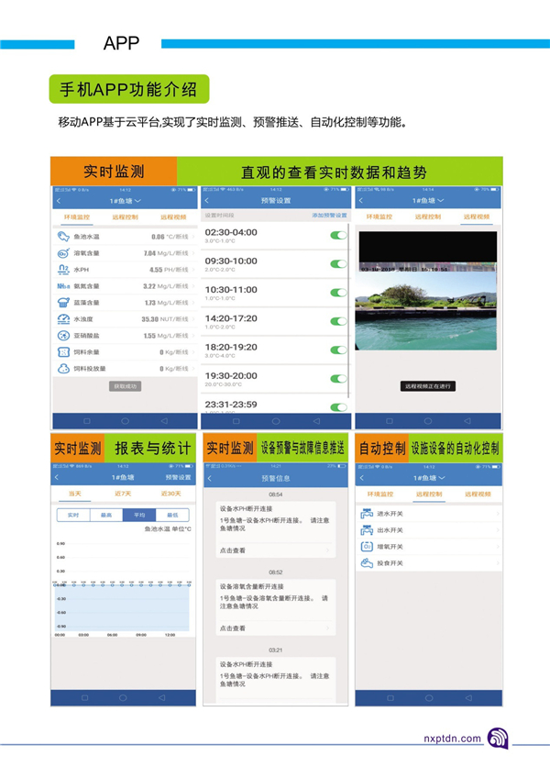550x778 pixels.
Task: Tap the hand icon for 投食开关
Action: pos(367,563)
